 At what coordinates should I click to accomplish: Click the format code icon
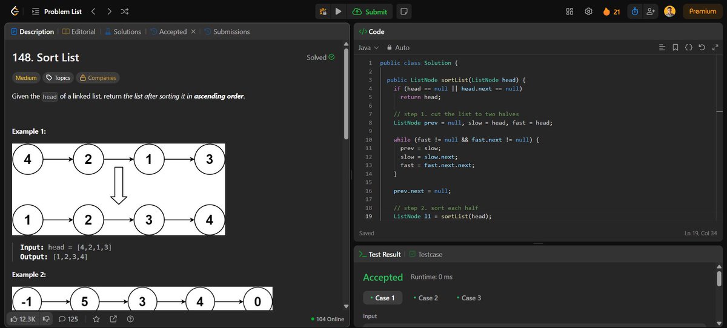pyautogui.click(x=662, y=47)
